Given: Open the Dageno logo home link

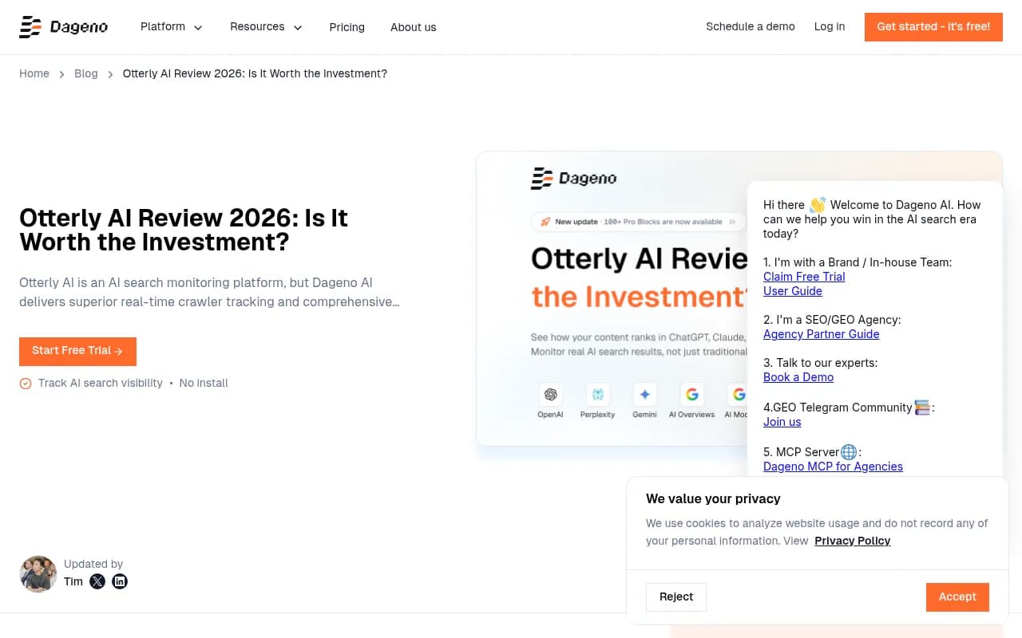Looking at the screenshot, I should 64,27.
